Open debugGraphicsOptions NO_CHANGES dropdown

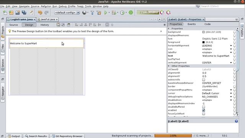231,97
